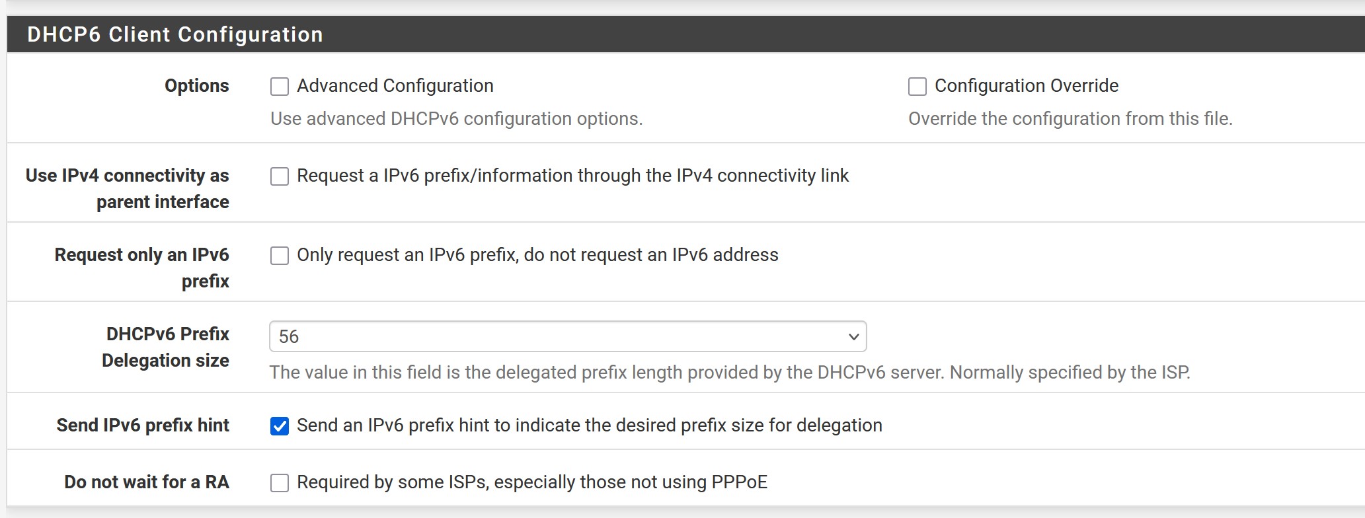This screenshot has width=1365, height=518.
Task: Click the 'Options' row heading
Action: [x=196, y=86]
